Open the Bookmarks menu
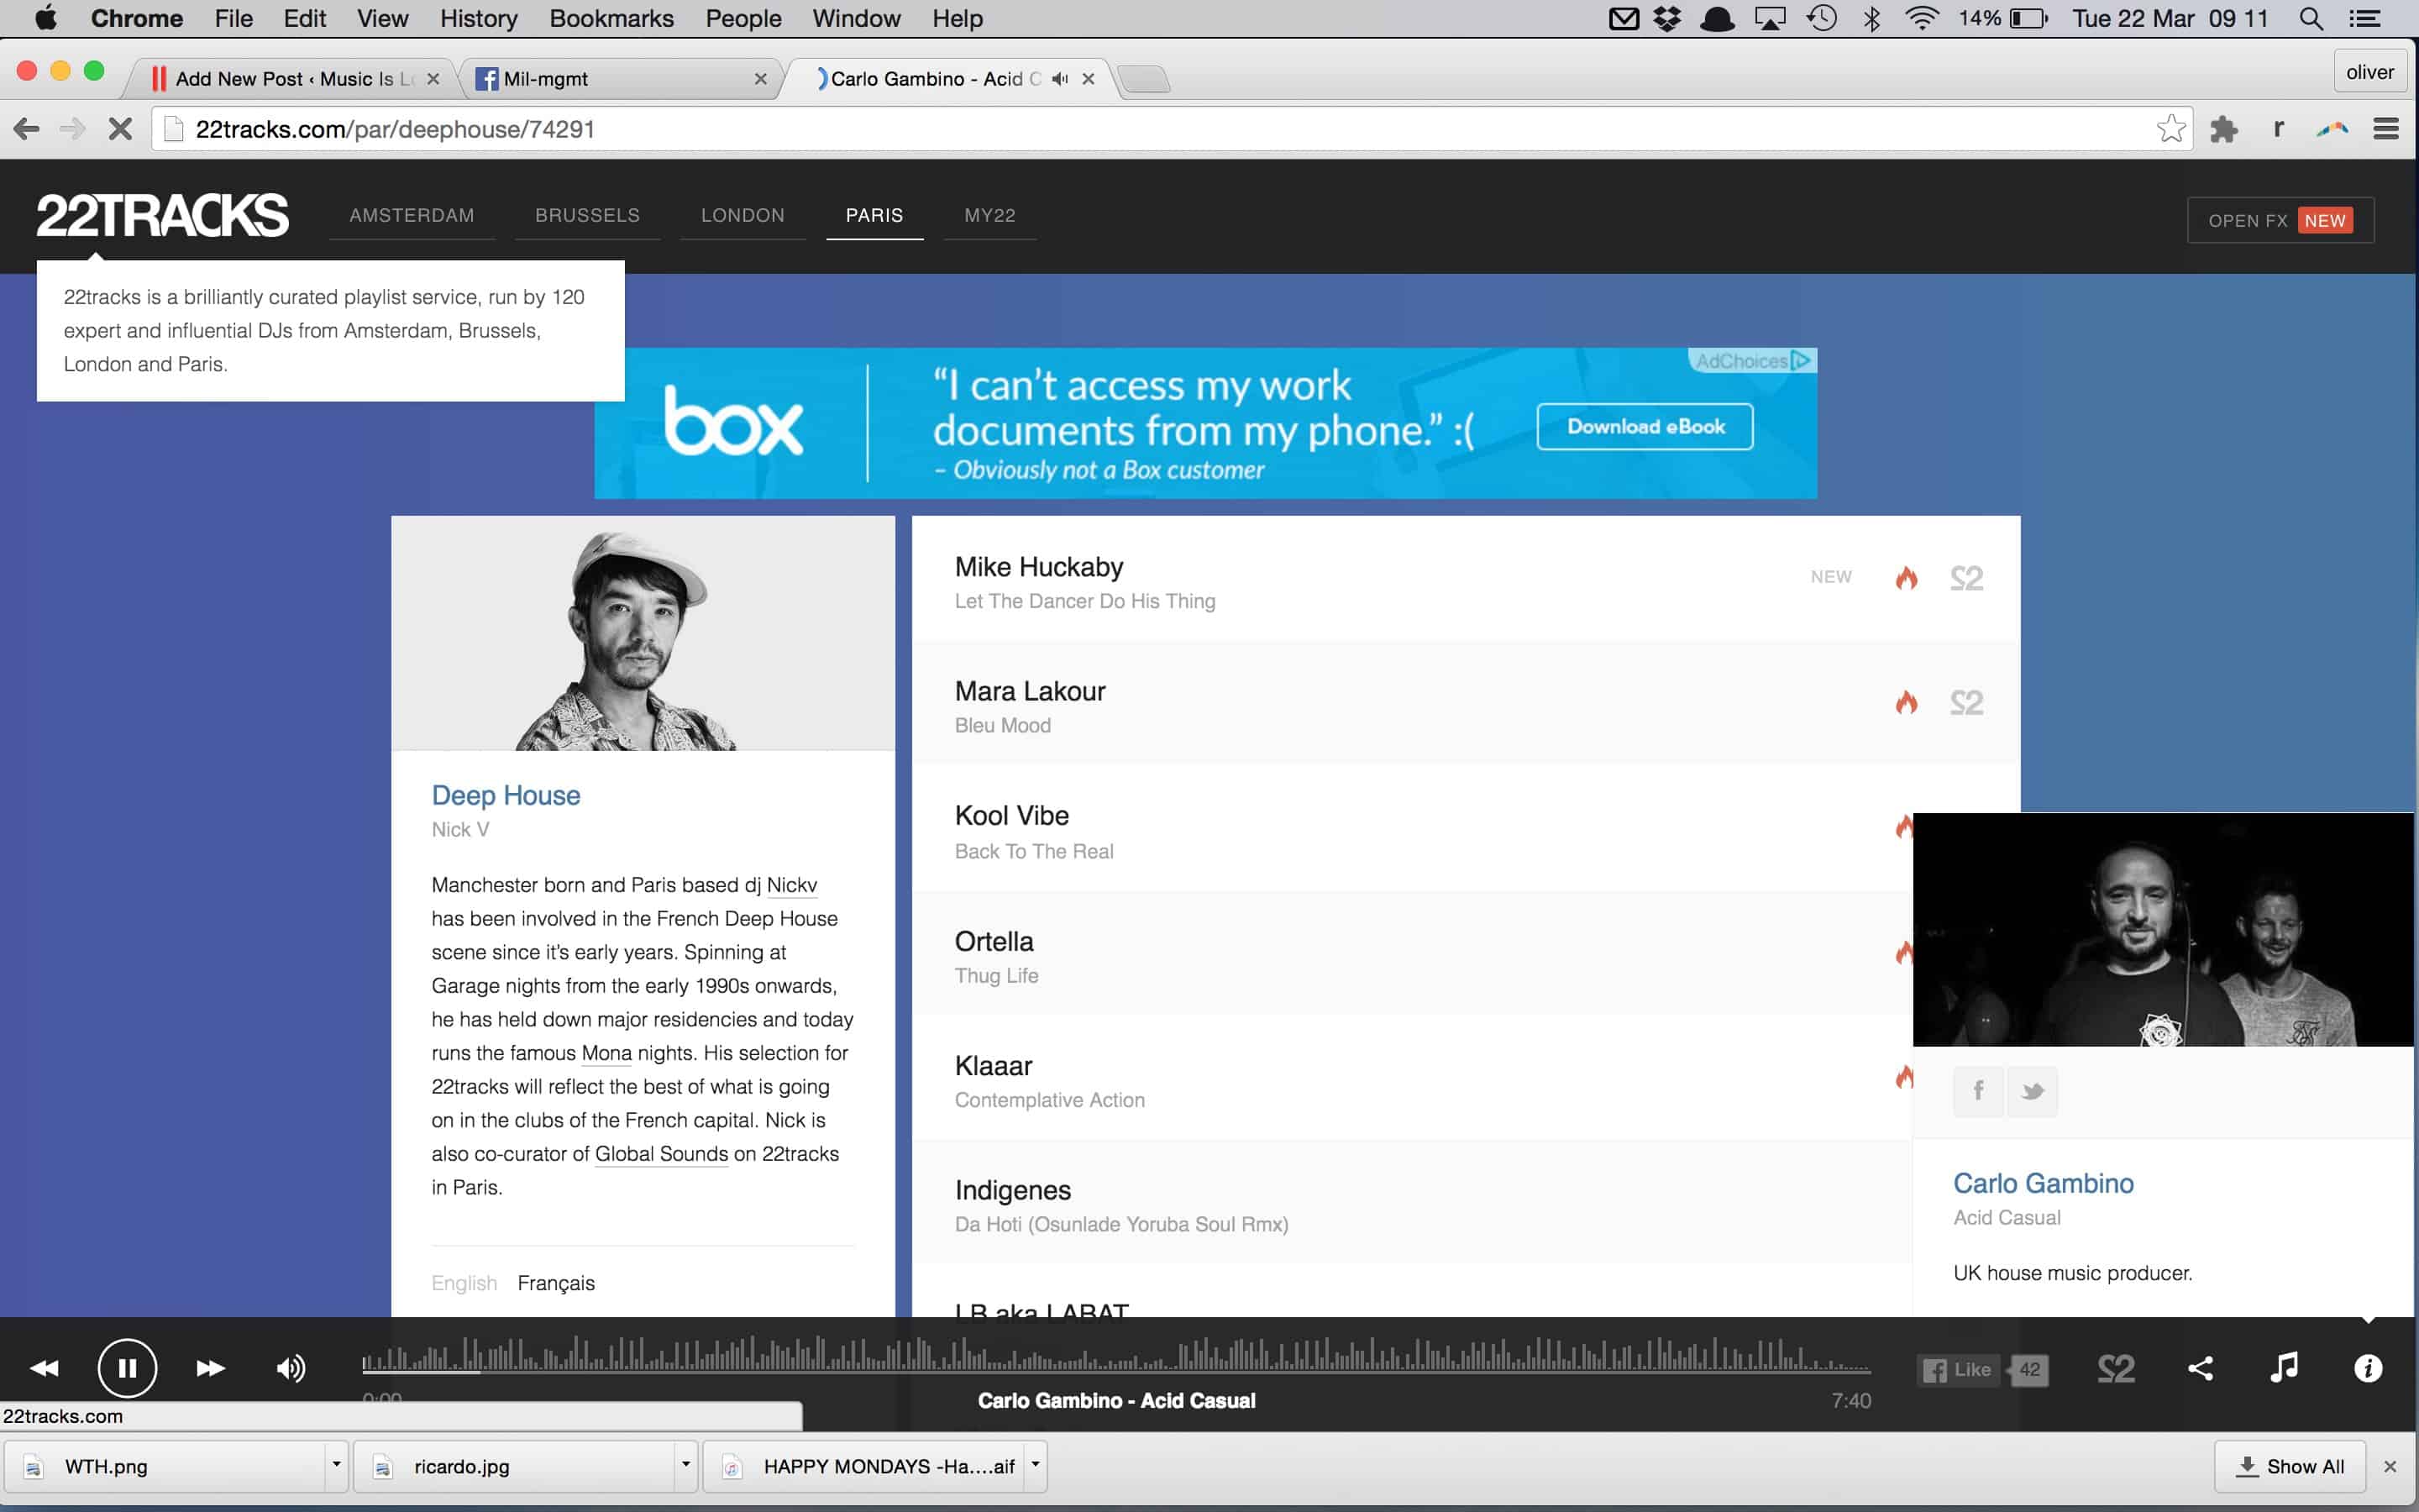 [611, 18]
